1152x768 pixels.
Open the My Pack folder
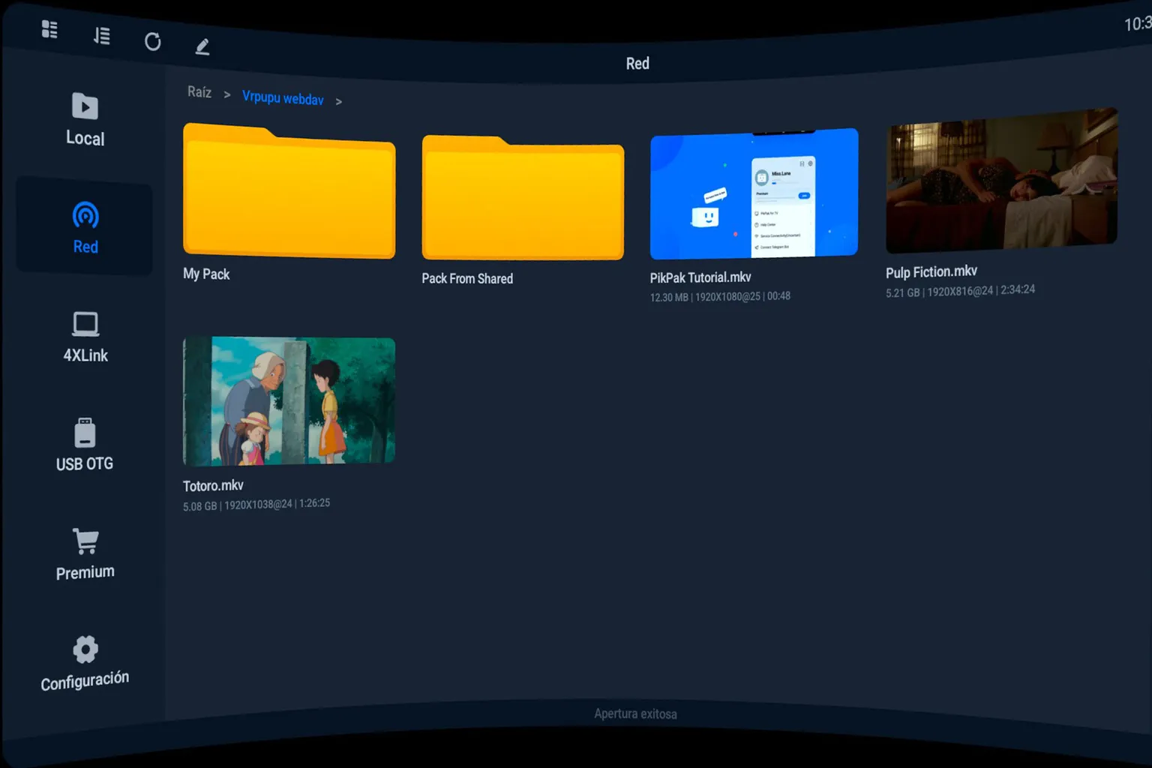click(289, 191)
